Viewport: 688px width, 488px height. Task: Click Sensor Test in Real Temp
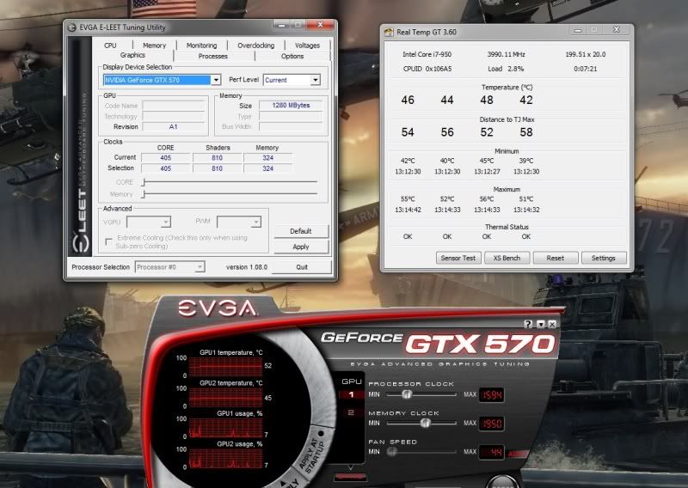(458, 258)
